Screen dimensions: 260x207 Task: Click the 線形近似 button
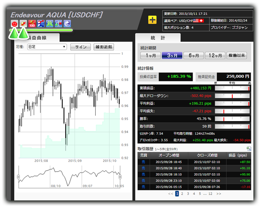point(104,47)
